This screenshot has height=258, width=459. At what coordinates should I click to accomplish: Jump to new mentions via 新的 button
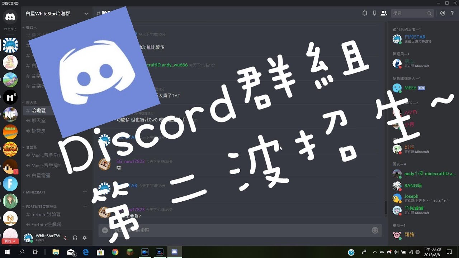(x=10, y=241)
